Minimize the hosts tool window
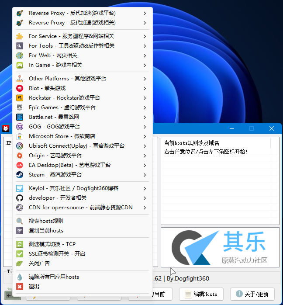Screen dimensions: 283x305 coord(232,128)
